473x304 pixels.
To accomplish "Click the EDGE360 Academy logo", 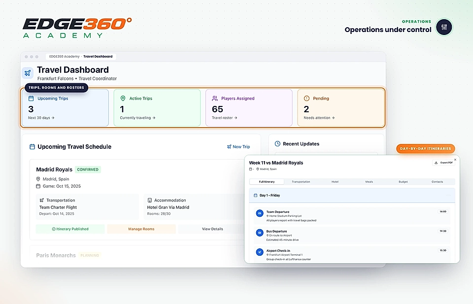I will tap(77, 28).
